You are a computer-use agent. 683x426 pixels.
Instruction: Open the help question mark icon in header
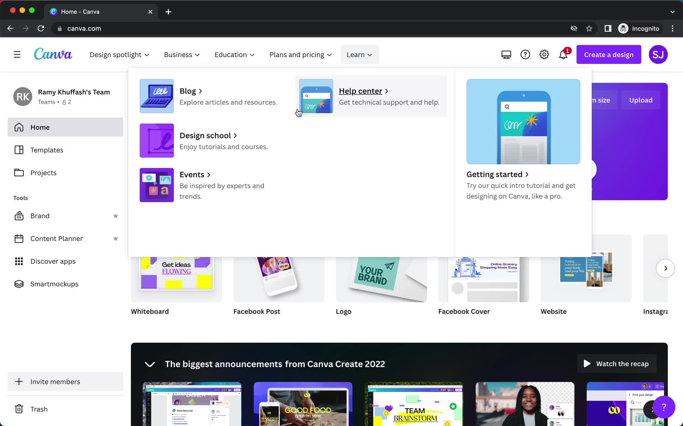525,55
